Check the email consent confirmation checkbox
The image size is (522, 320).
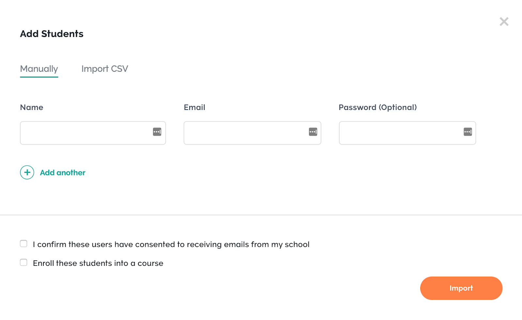coord(23,244)
